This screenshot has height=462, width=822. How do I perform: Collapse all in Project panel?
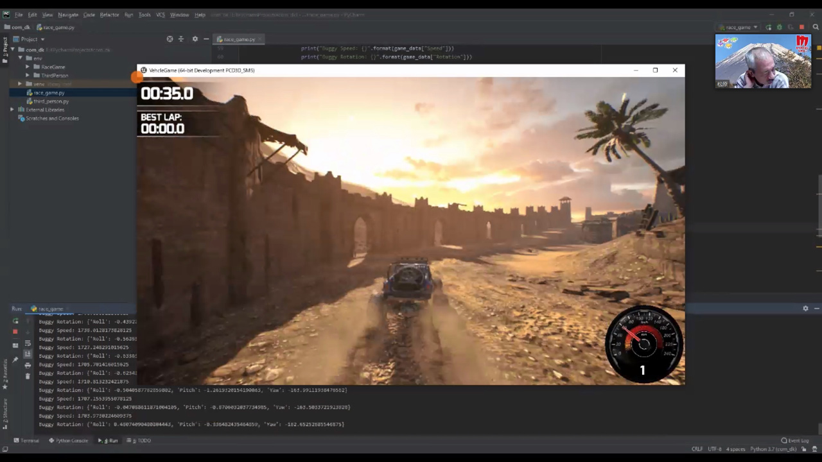pos(181,39)
